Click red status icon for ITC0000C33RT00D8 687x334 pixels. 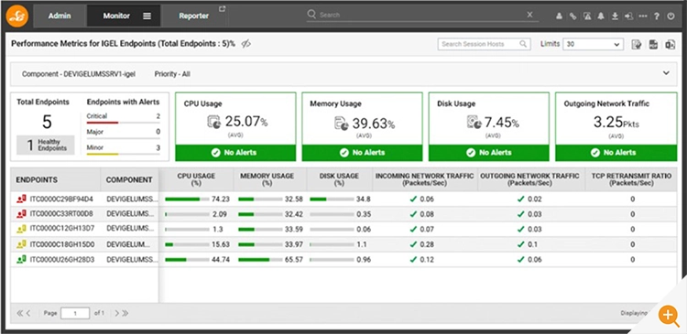click(x=21, y=214)
